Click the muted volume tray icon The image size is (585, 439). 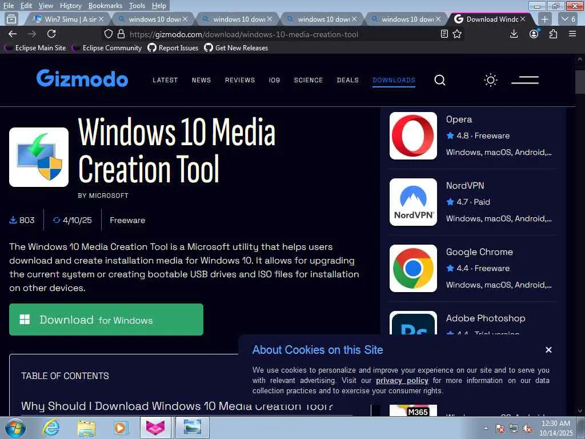point(527,428)
